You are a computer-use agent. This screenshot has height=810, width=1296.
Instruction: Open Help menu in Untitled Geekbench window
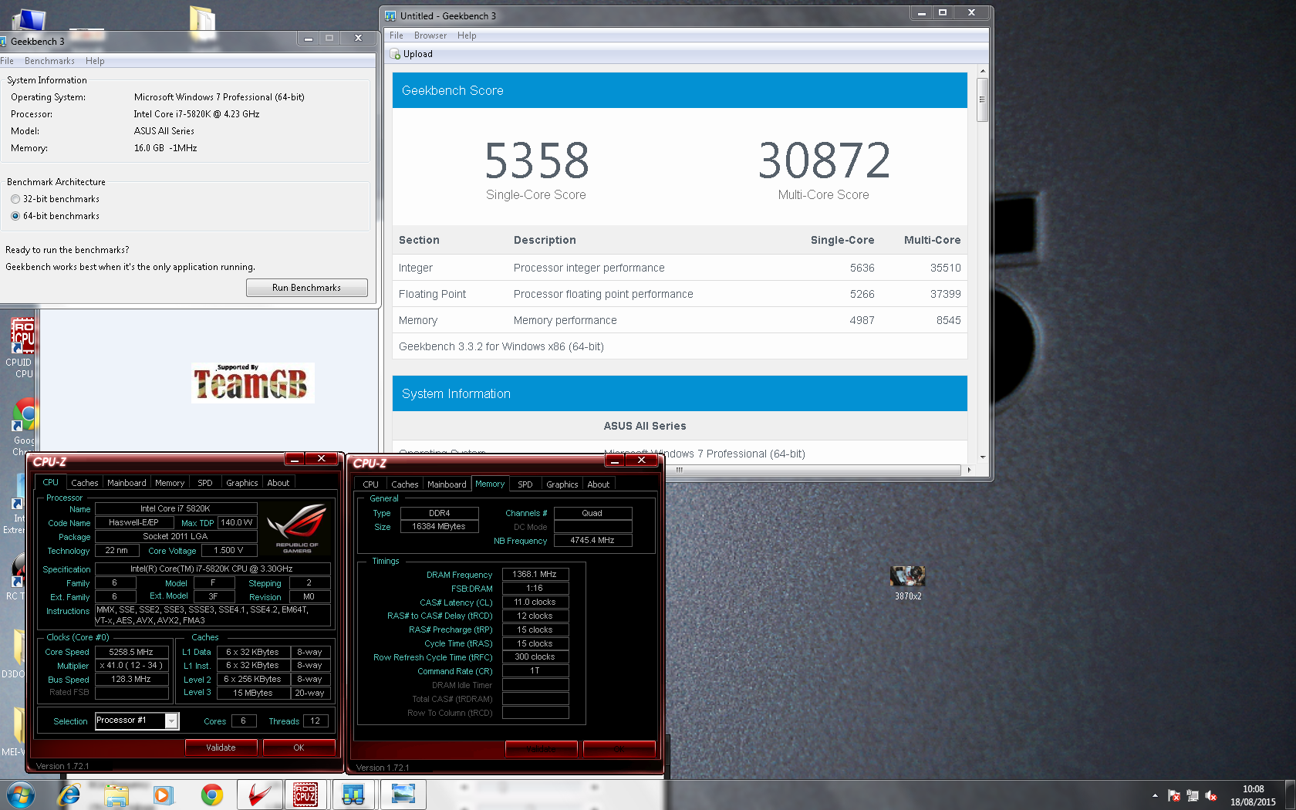467,35
